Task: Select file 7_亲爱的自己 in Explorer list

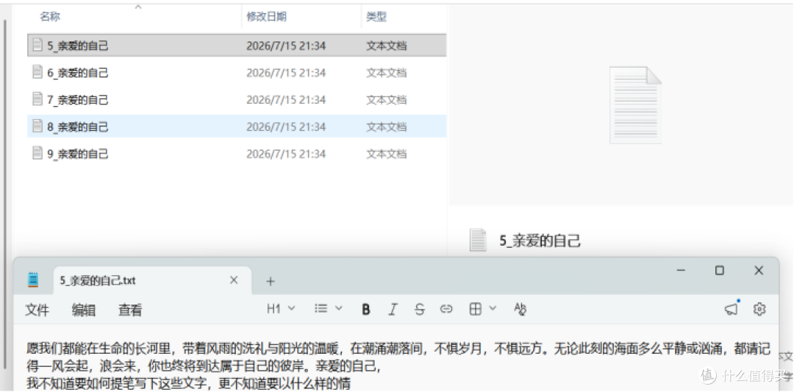Action: 237,99
